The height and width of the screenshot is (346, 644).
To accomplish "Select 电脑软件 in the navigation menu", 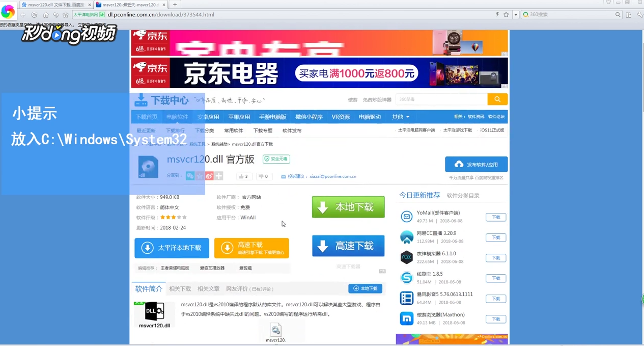I will (x=177, y=117).
